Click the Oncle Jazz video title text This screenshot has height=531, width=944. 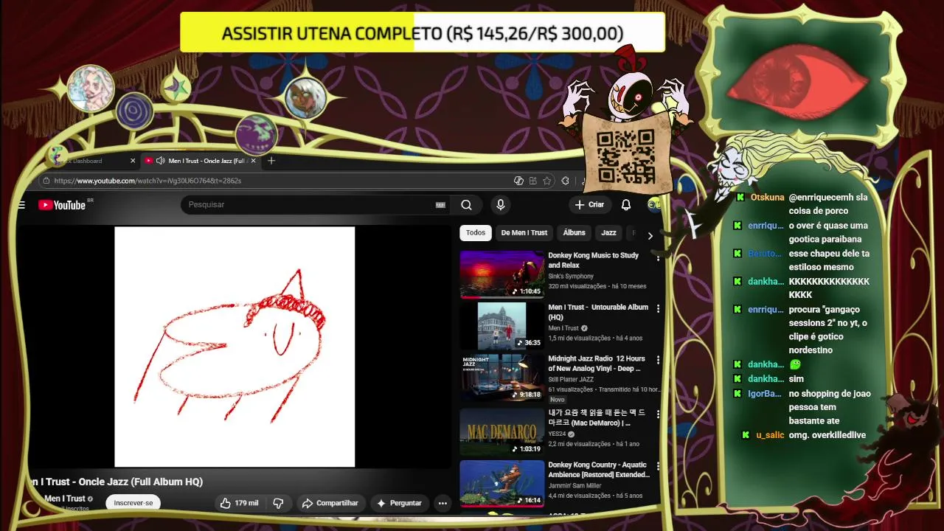[116, 482]
